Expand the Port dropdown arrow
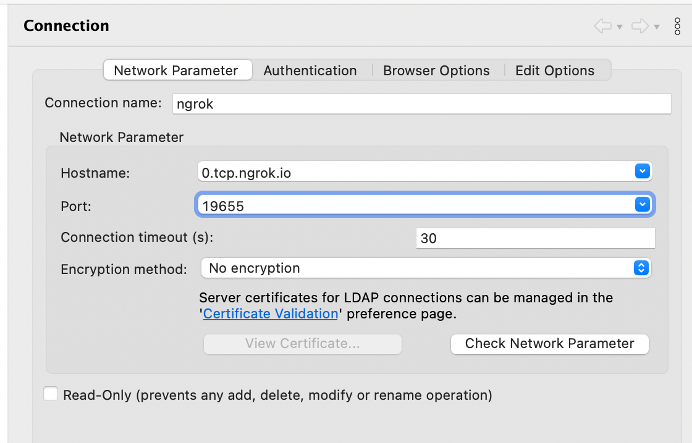This screenshot has height=443, width=692. coord(643,205)
